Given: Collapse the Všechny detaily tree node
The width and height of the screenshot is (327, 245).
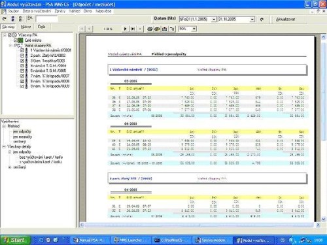Looking at the screenshot, I should point(4,147).
